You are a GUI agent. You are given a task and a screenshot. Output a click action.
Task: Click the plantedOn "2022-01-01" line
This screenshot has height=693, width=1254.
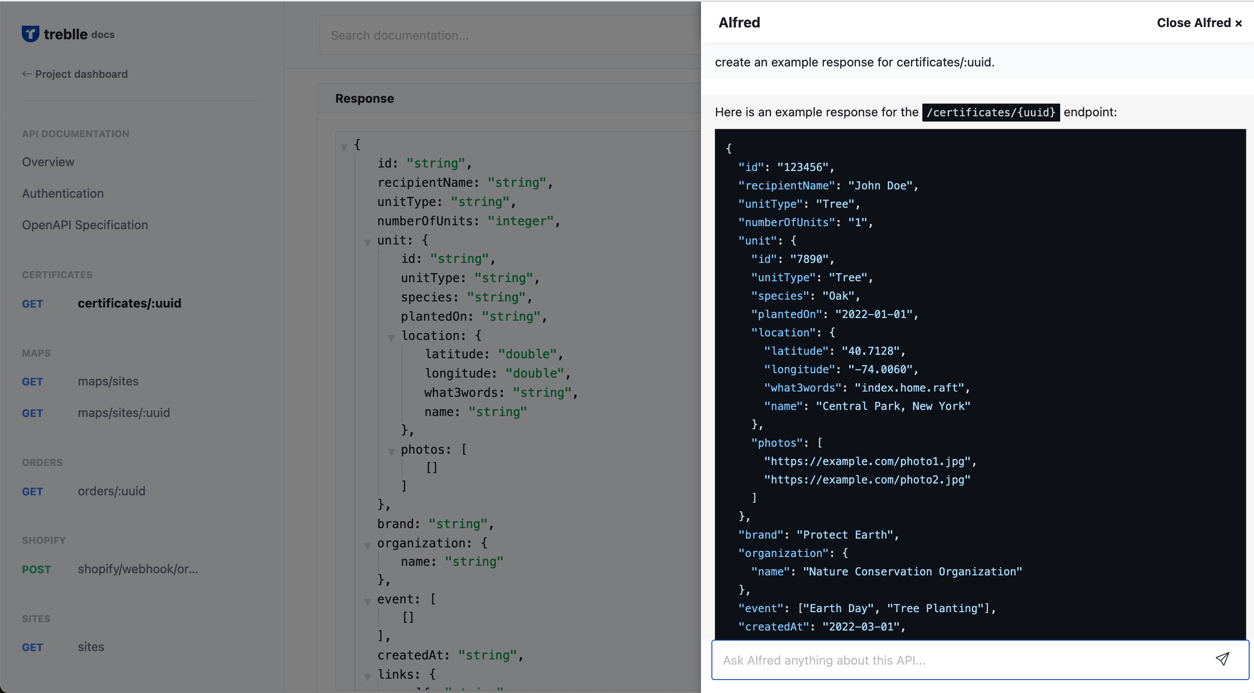point(835,315)
